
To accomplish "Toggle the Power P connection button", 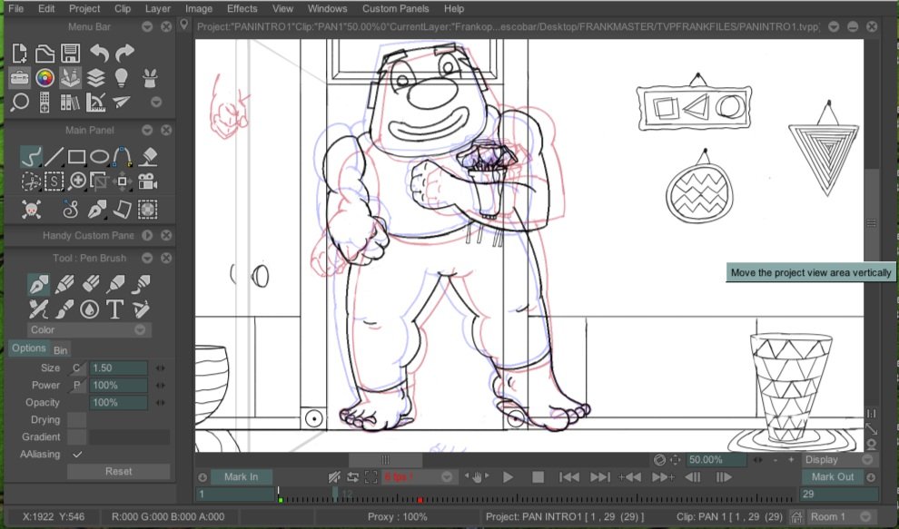I will point(77,385).
